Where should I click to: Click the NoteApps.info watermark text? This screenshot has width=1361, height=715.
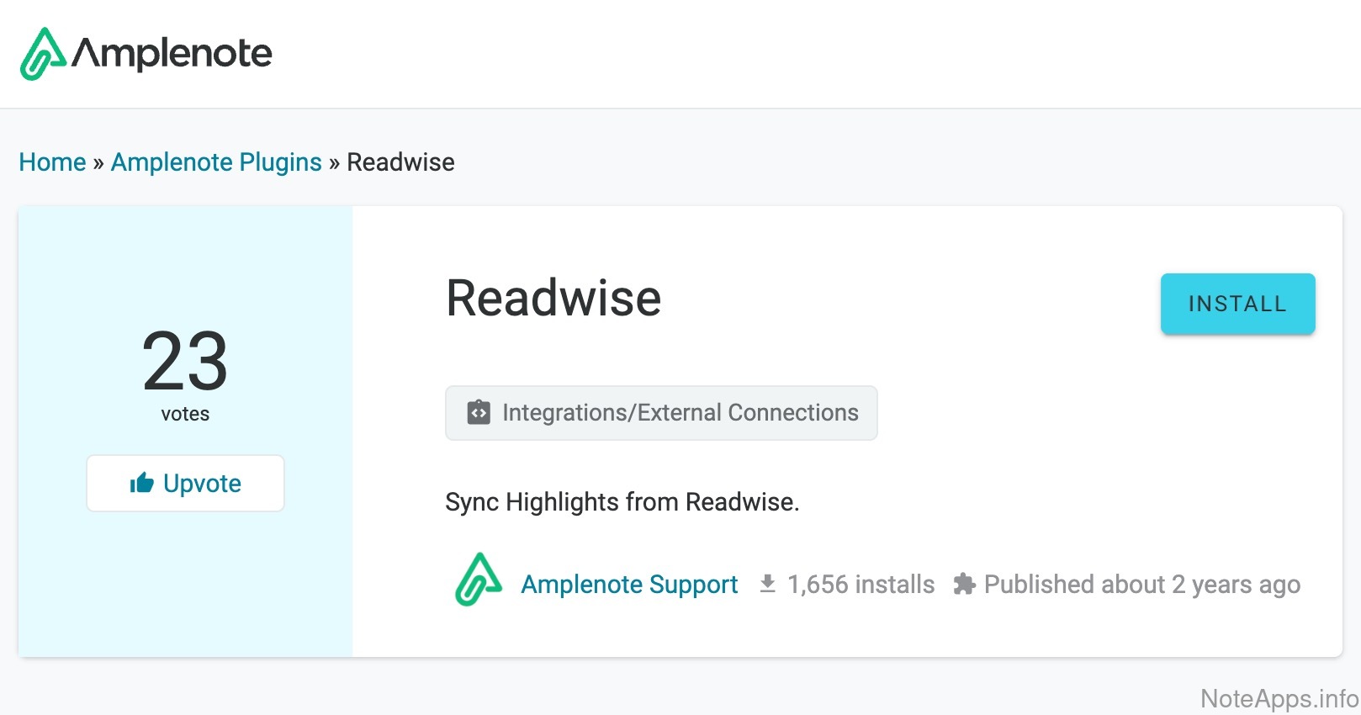pyautogui.click(x=1279, y=699)
